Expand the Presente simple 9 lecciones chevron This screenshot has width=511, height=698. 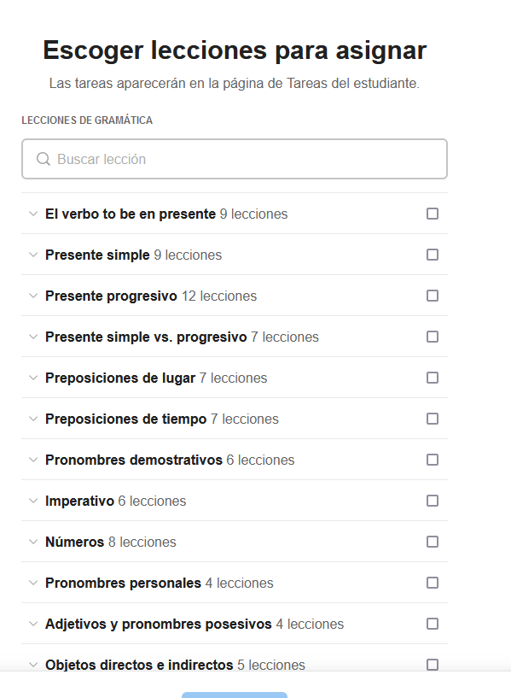point(33,255)
